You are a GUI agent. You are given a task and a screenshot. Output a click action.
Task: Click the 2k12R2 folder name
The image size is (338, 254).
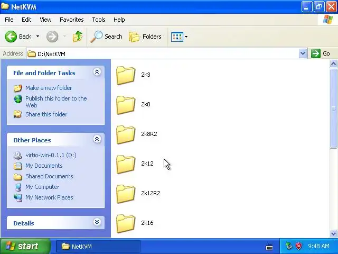click(151, 193)
